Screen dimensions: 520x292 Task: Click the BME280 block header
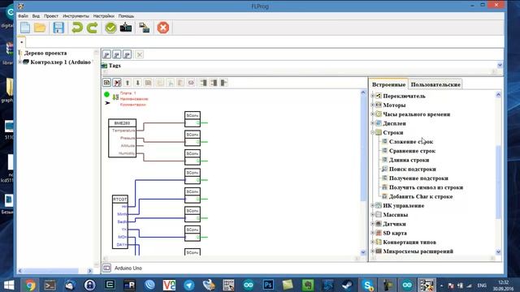pyautogui.click(x=122, y=122)
